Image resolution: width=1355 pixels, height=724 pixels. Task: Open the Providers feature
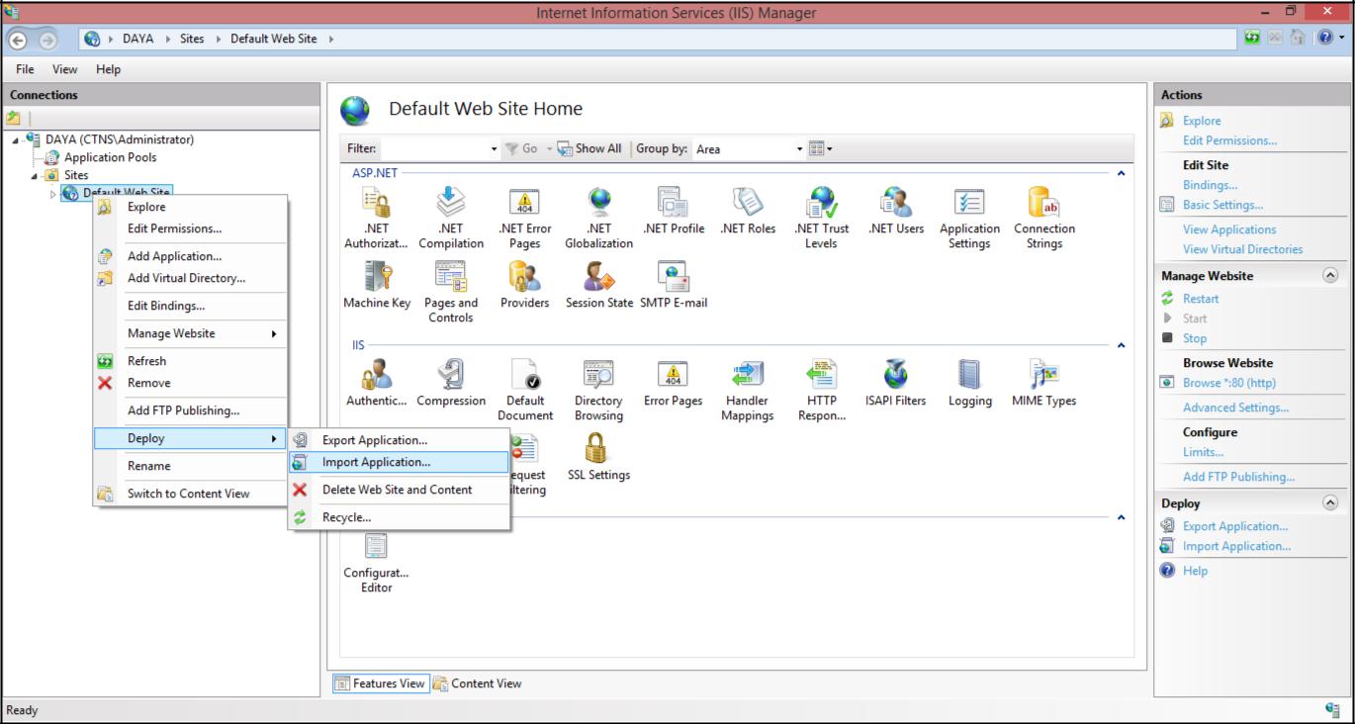click(524, 286)
